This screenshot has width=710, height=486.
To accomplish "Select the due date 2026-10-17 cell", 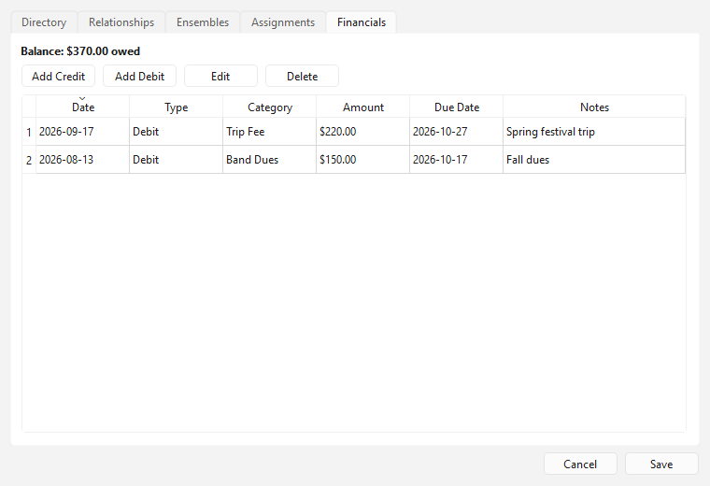I will tap(457, 160).
